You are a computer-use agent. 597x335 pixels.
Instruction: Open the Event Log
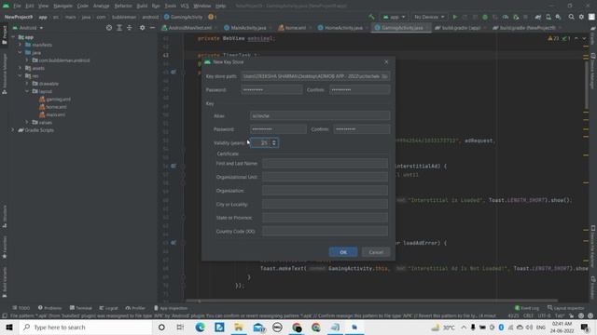click(527, 308)
